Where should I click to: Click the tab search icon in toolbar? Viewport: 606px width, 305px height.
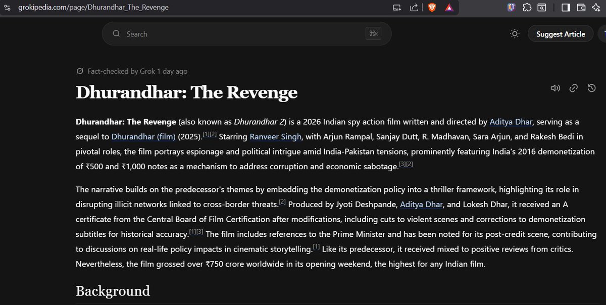click(542, 7)
